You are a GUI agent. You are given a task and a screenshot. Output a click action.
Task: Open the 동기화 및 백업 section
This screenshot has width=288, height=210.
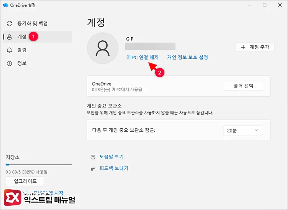[x=32, y=23]
